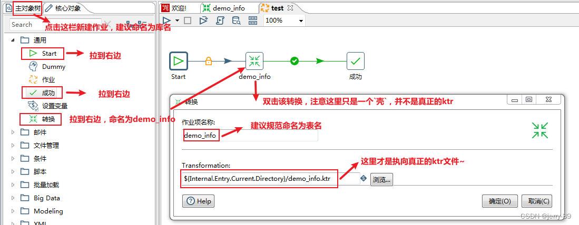Image resolution: width=579 pixels, height=225 pixels.
Task: Switch to the demo_info tab
Action: point(225,8)
